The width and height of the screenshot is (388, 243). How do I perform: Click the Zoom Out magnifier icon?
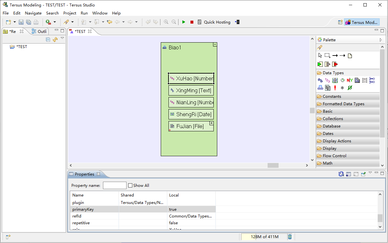(174, 22)
